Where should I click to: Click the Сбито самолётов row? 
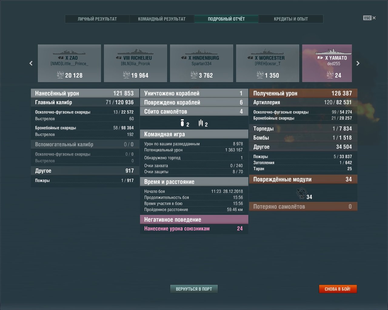coord(194,111)
